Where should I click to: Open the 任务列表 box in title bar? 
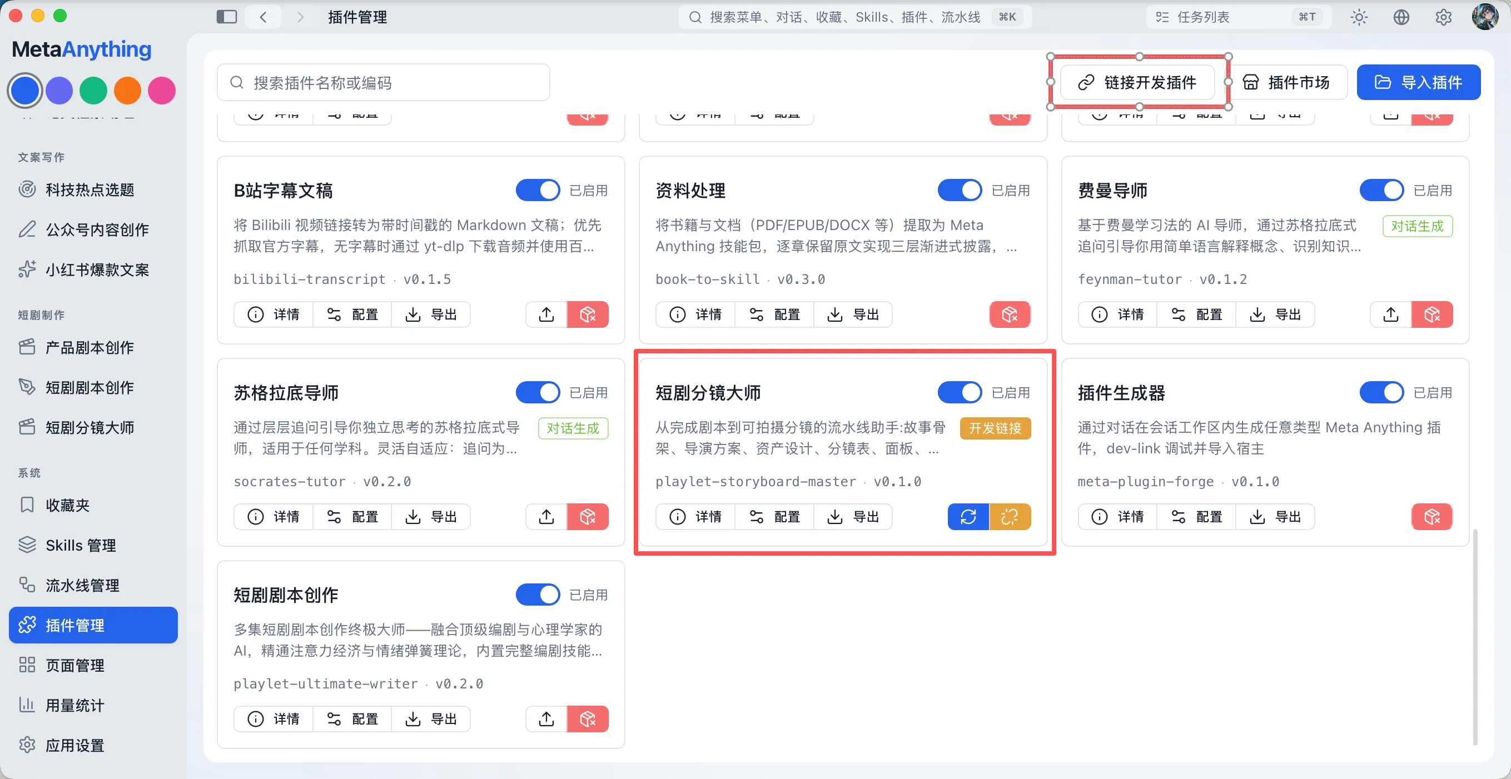[1238, 17]
